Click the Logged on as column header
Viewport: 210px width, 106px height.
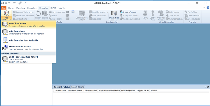pos(143,91)
